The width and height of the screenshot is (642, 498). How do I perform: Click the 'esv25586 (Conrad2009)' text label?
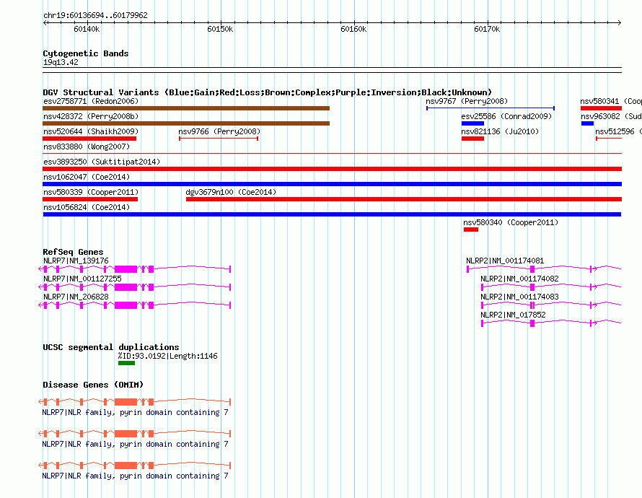506,116
